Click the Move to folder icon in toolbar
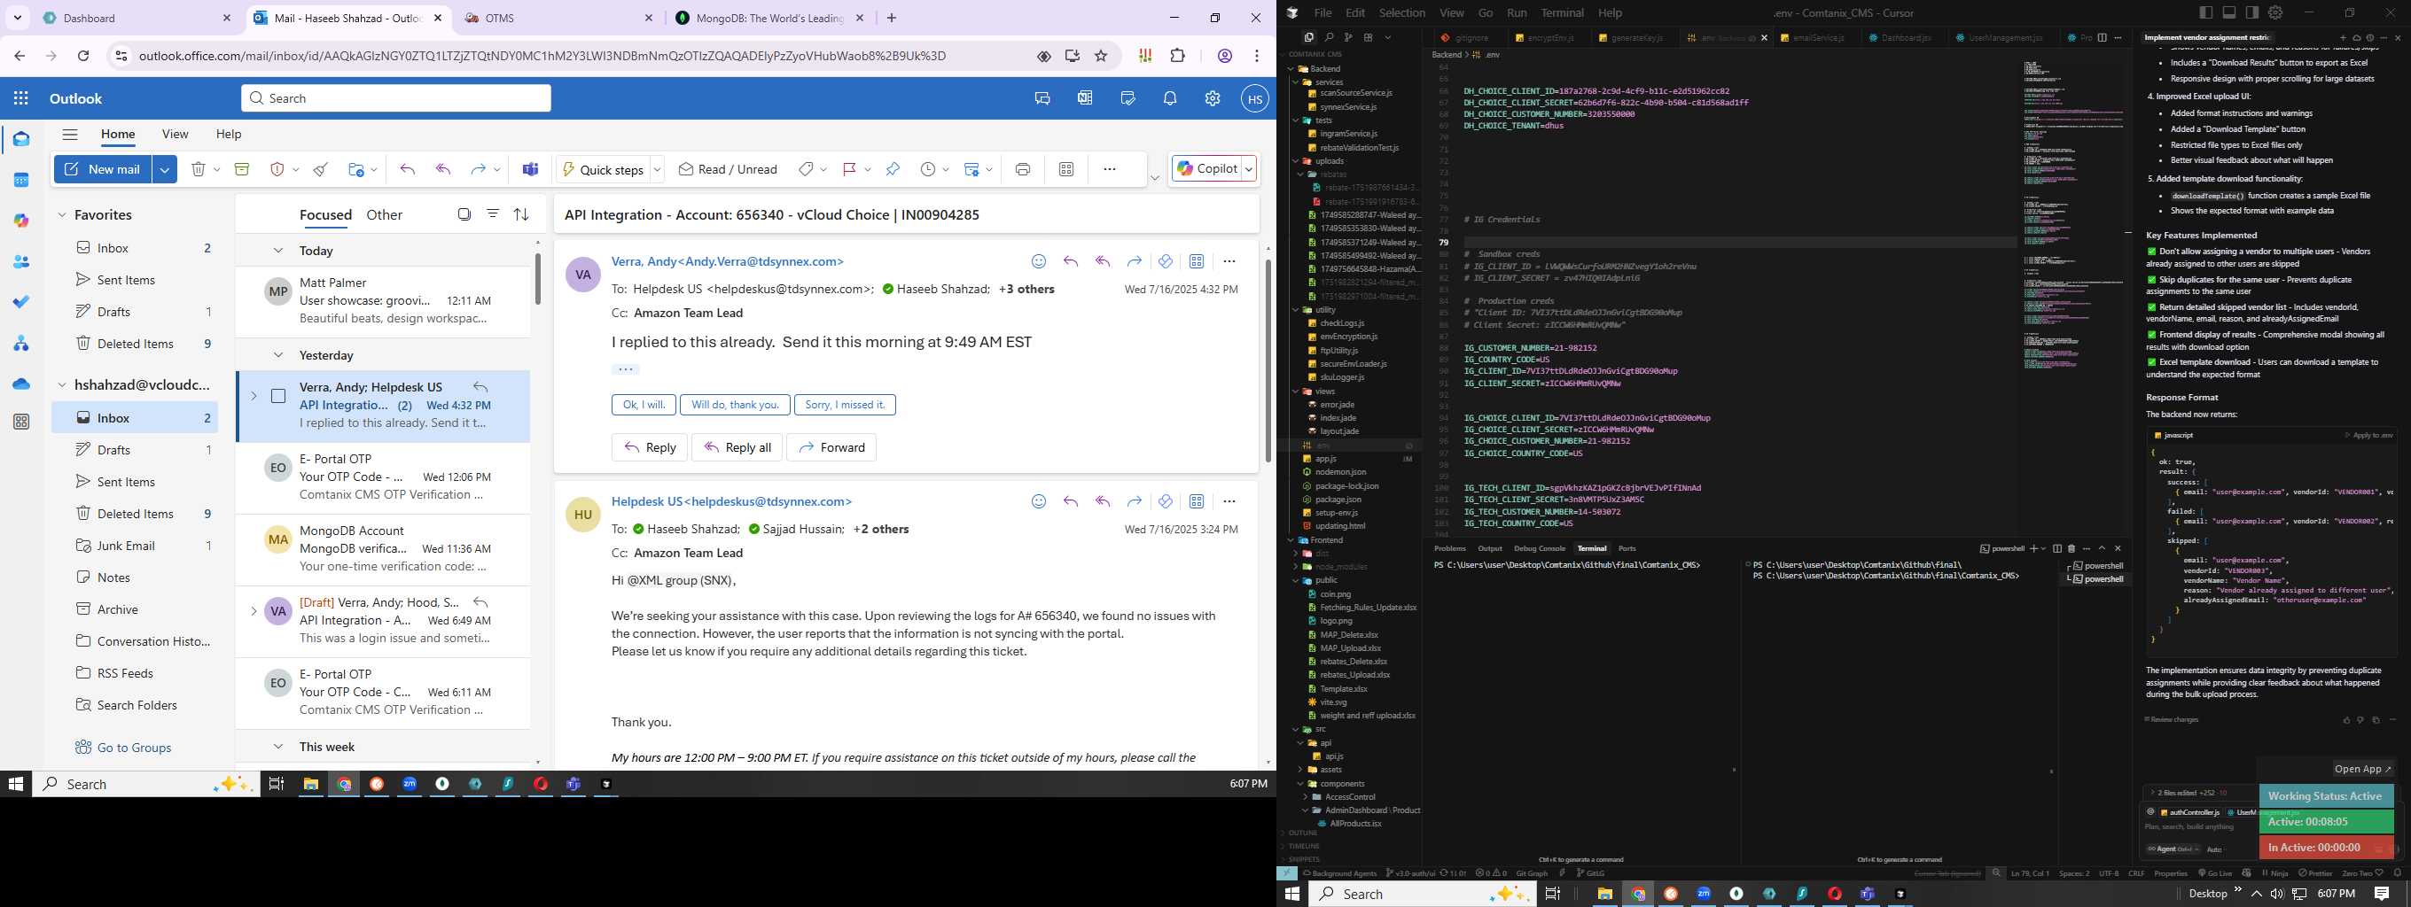This screenshot has height=907, width=2411. pyautogui.click(x=355, y=169)
